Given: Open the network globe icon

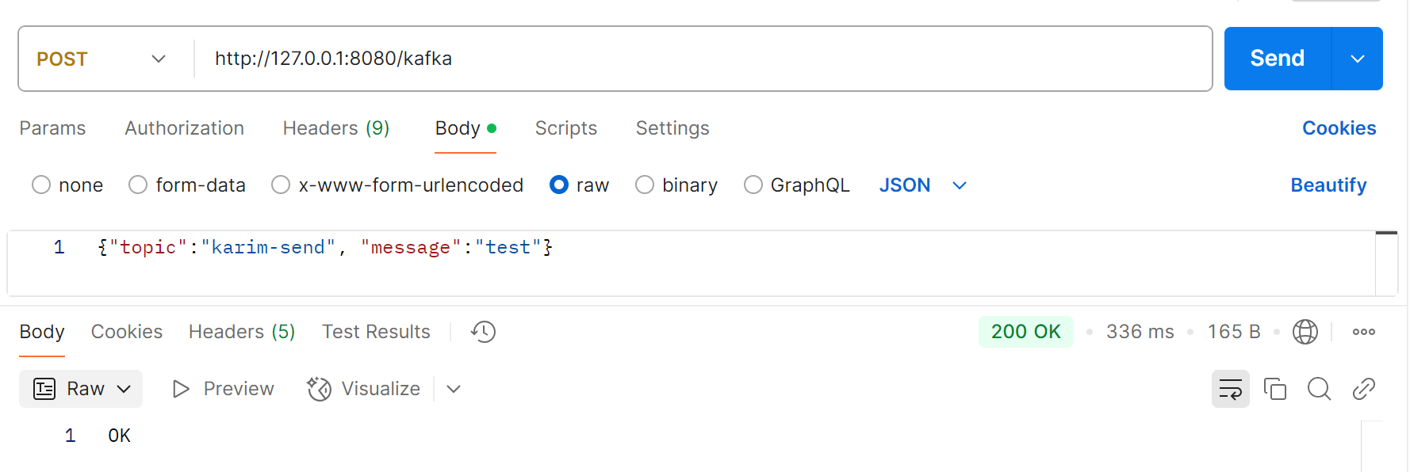Looking at the screenshot, I should point(1305,332).
